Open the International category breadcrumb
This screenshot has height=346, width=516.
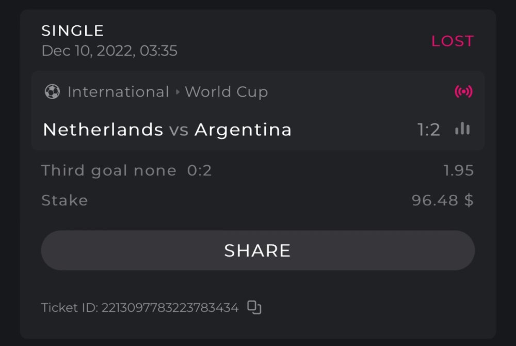click(118, 92)
